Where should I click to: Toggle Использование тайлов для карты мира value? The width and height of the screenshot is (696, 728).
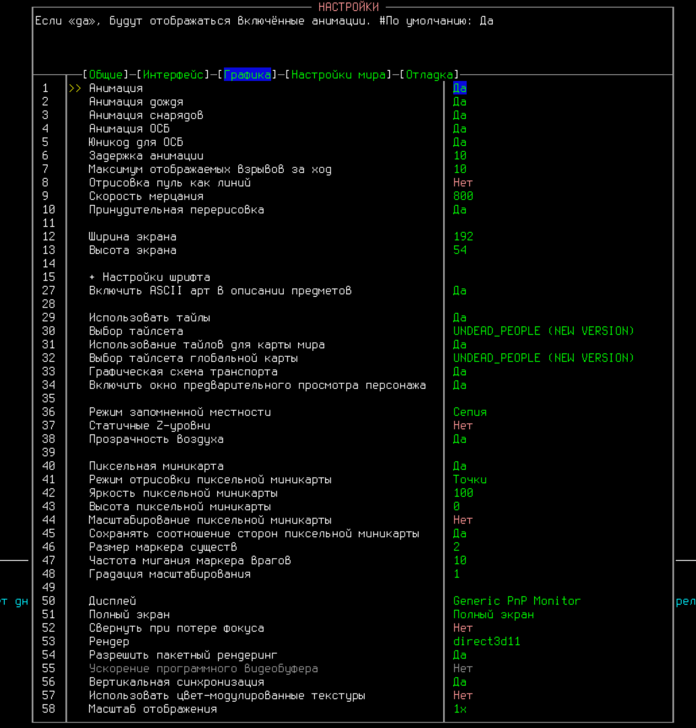click(460, 344)
